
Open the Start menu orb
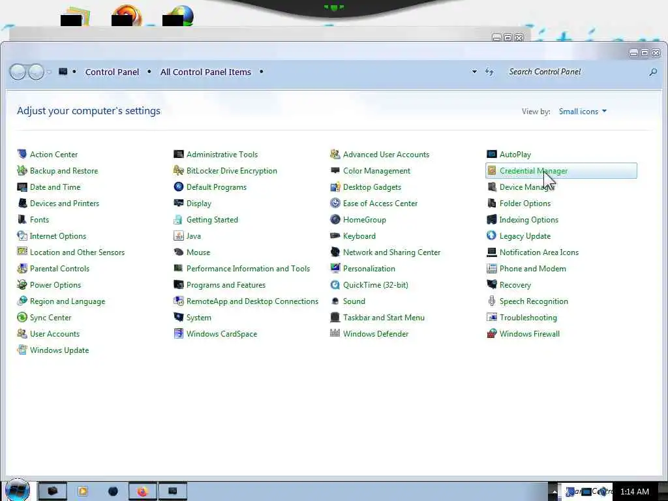18,489
